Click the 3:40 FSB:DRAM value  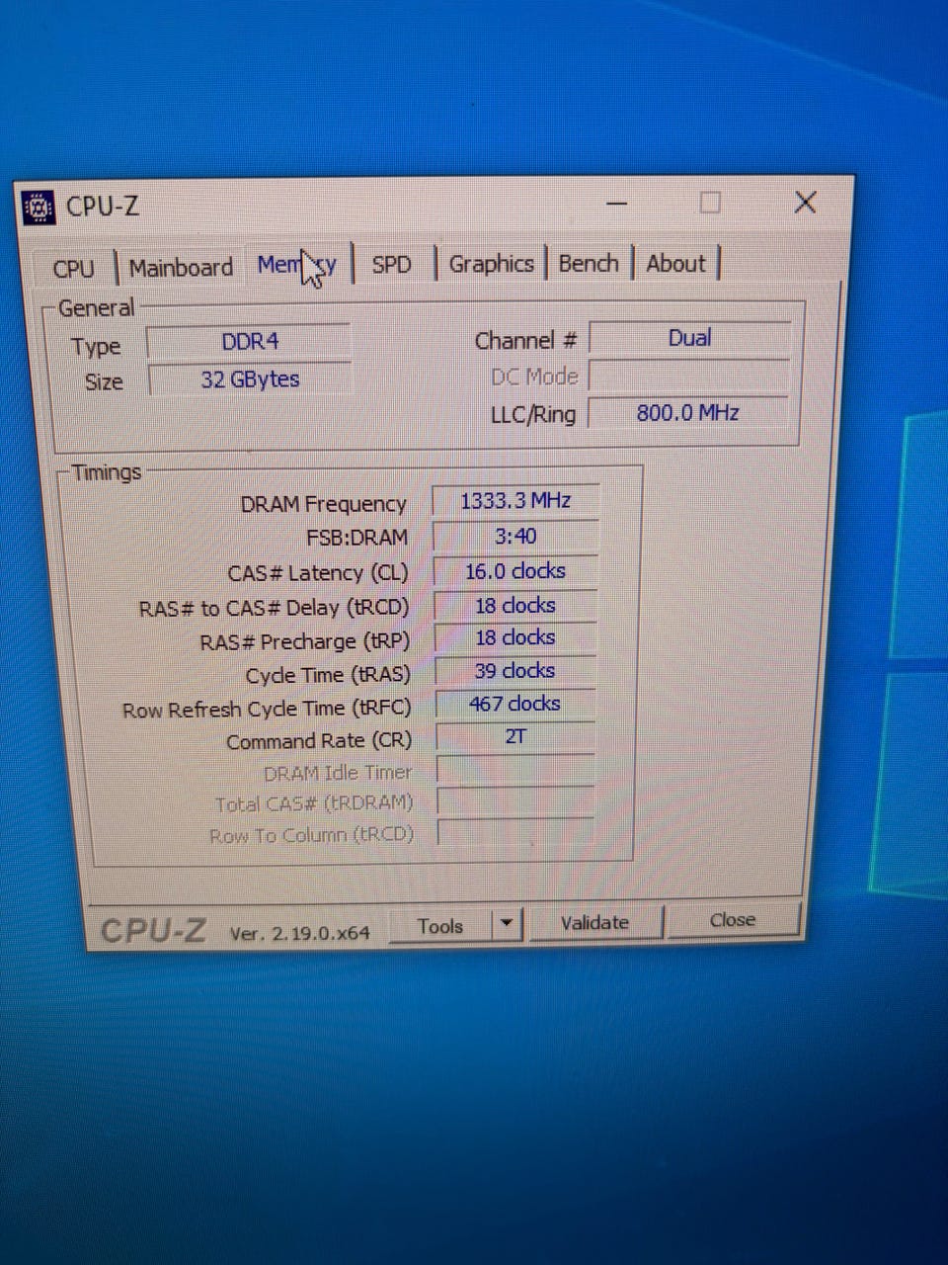click(515, 537)
